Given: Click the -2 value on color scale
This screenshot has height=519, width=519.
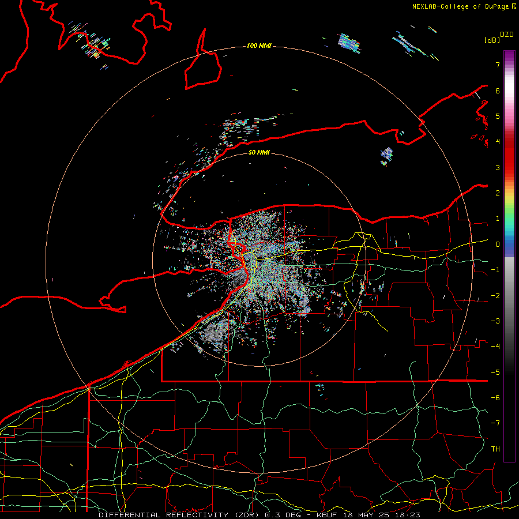Looking at the screenshot, I should [x=495, y=295].
